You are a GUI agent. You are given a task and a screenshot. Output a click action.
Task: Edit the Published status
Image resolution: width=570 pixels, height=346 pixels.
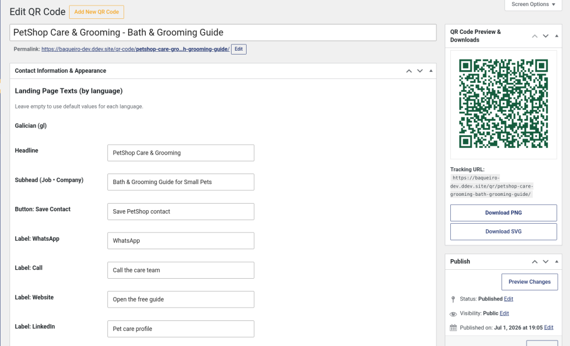[x=509, y=299]
